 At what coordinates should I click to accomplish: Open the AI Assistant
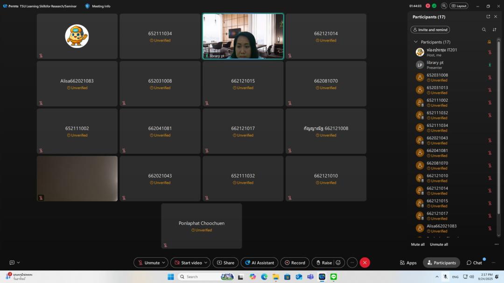(259, 262)
